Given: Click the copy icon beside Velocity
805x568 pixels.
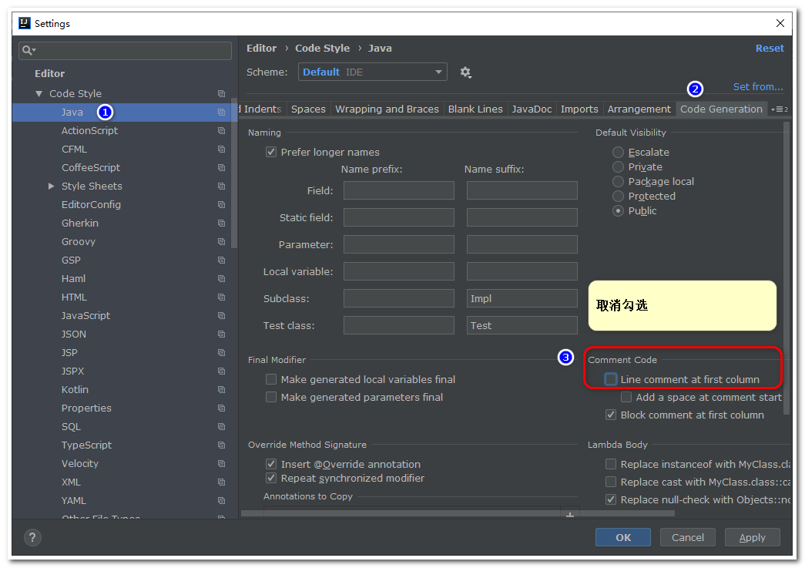Looking at the screenshot, I should click(x=221, y=463).
